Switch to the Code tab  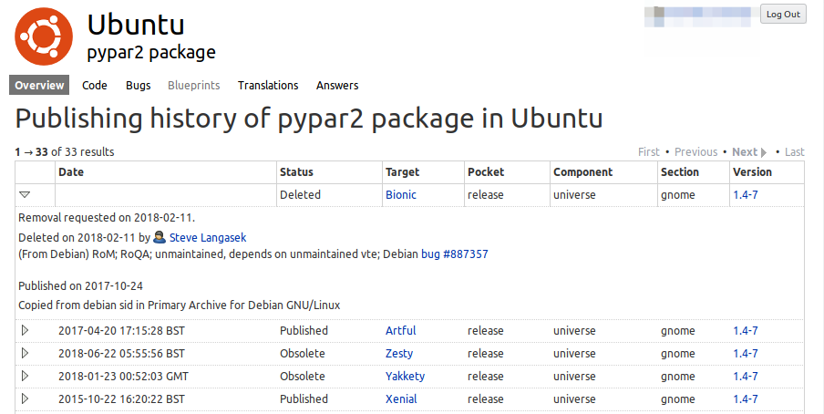pos(95,85)
